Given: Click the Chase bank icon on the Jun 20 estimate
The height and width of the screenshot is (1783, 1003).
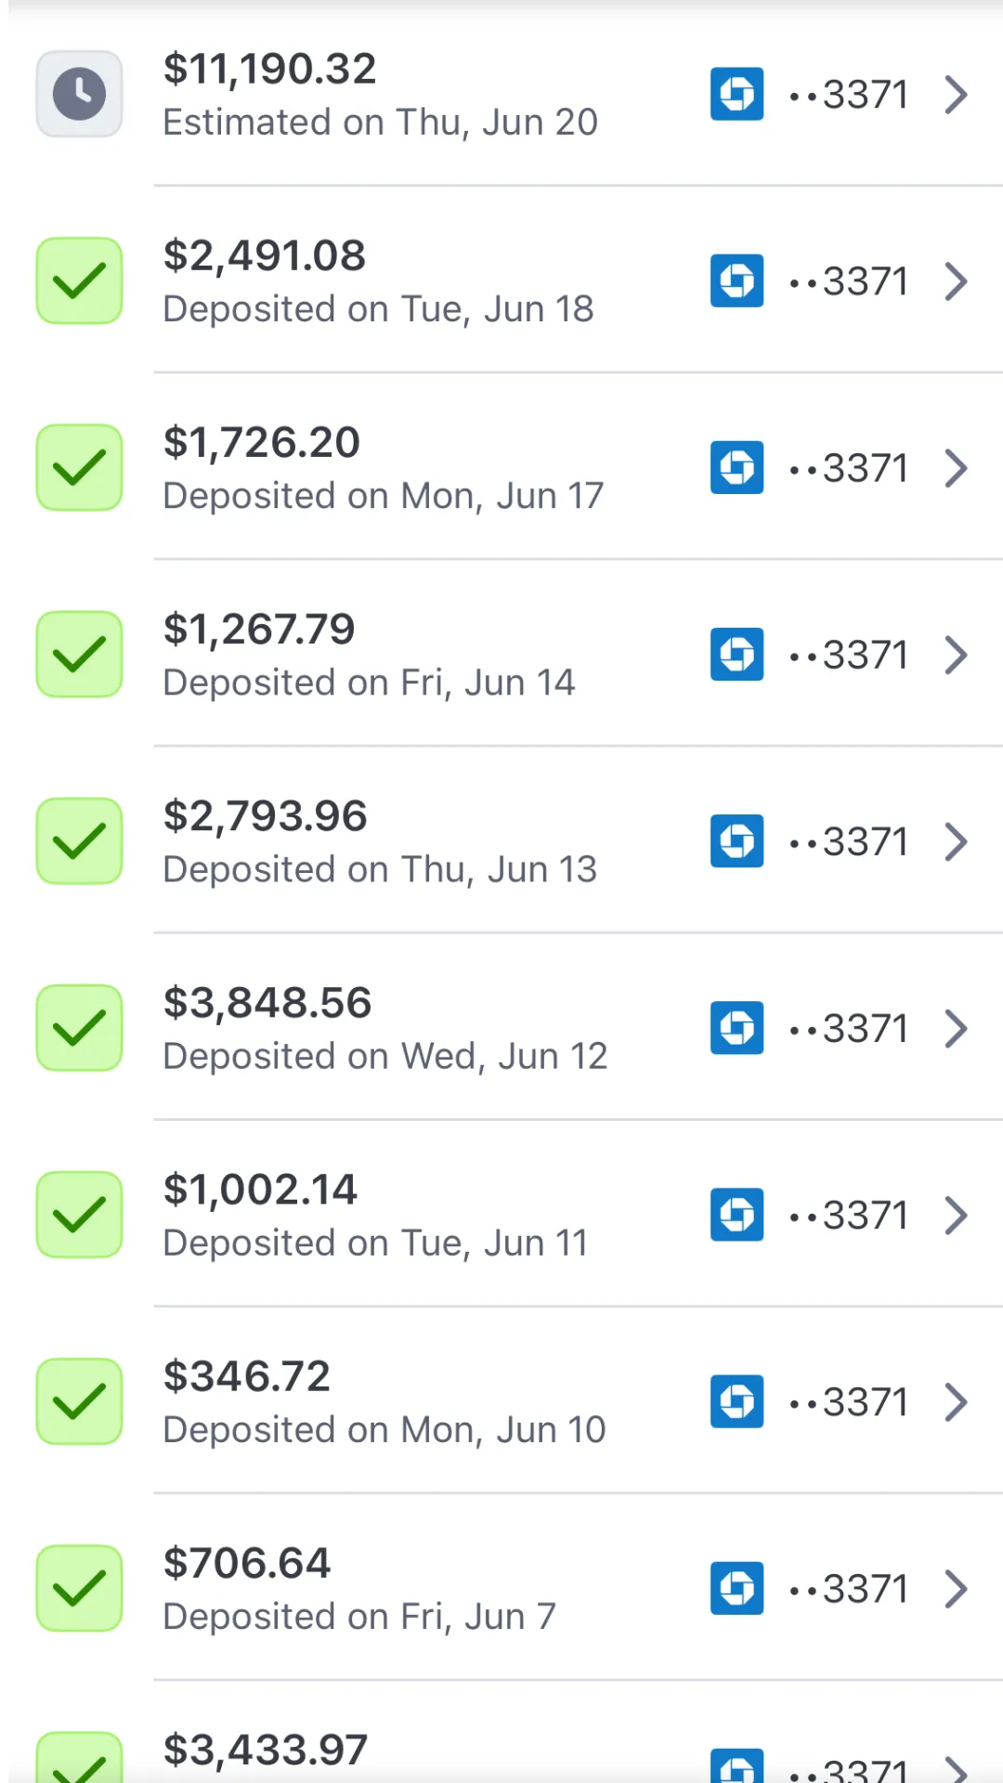Looking at the screenshot, I should pyautogui.click(x=736, y=94).
